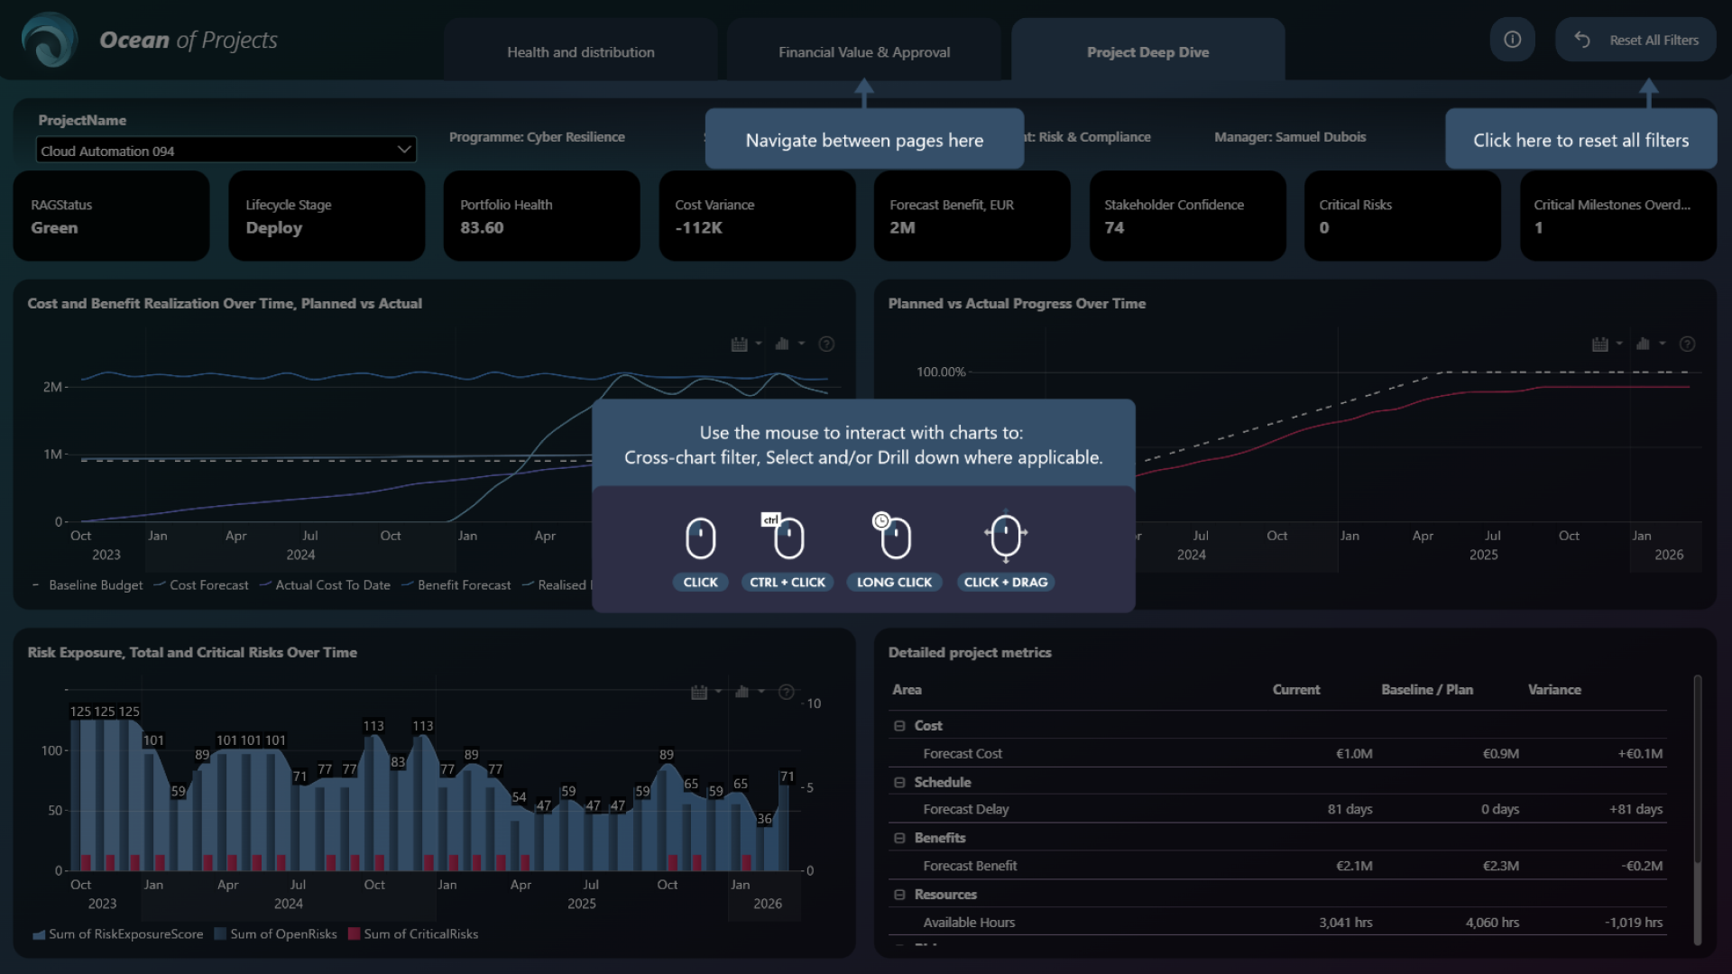Toggle the Sum of CriticalRisks legend swatch

tap(355, 934)
